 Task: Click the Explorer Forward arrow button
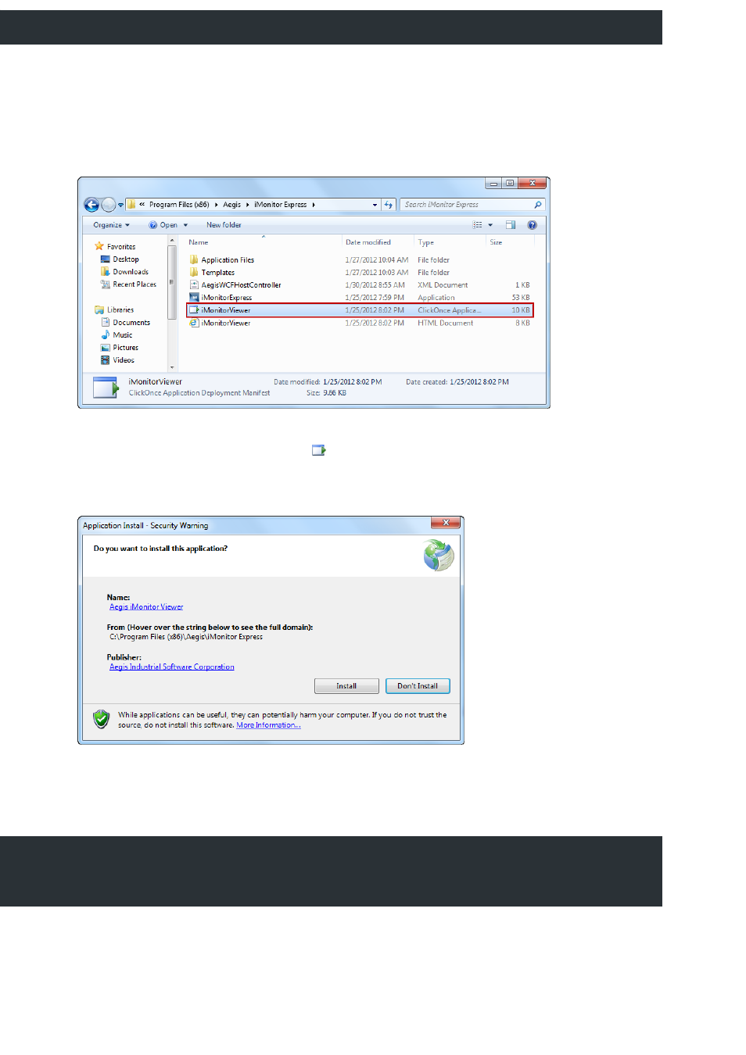coord(109,205)
